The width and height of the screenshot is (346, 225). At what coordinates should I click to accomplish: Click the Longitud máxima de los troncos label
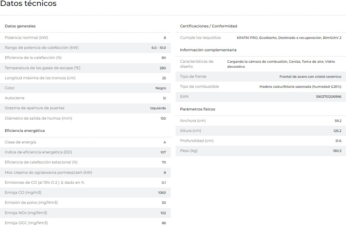click(40, 78)
